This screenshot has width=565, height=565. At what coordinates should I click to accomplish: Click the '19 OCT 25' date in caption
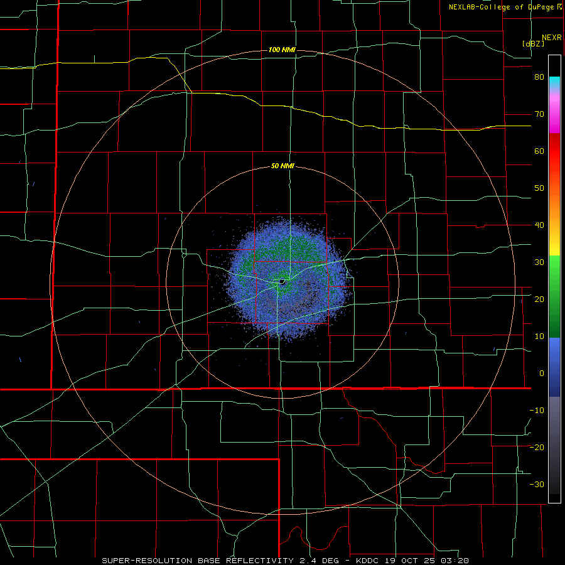(409, 561)
